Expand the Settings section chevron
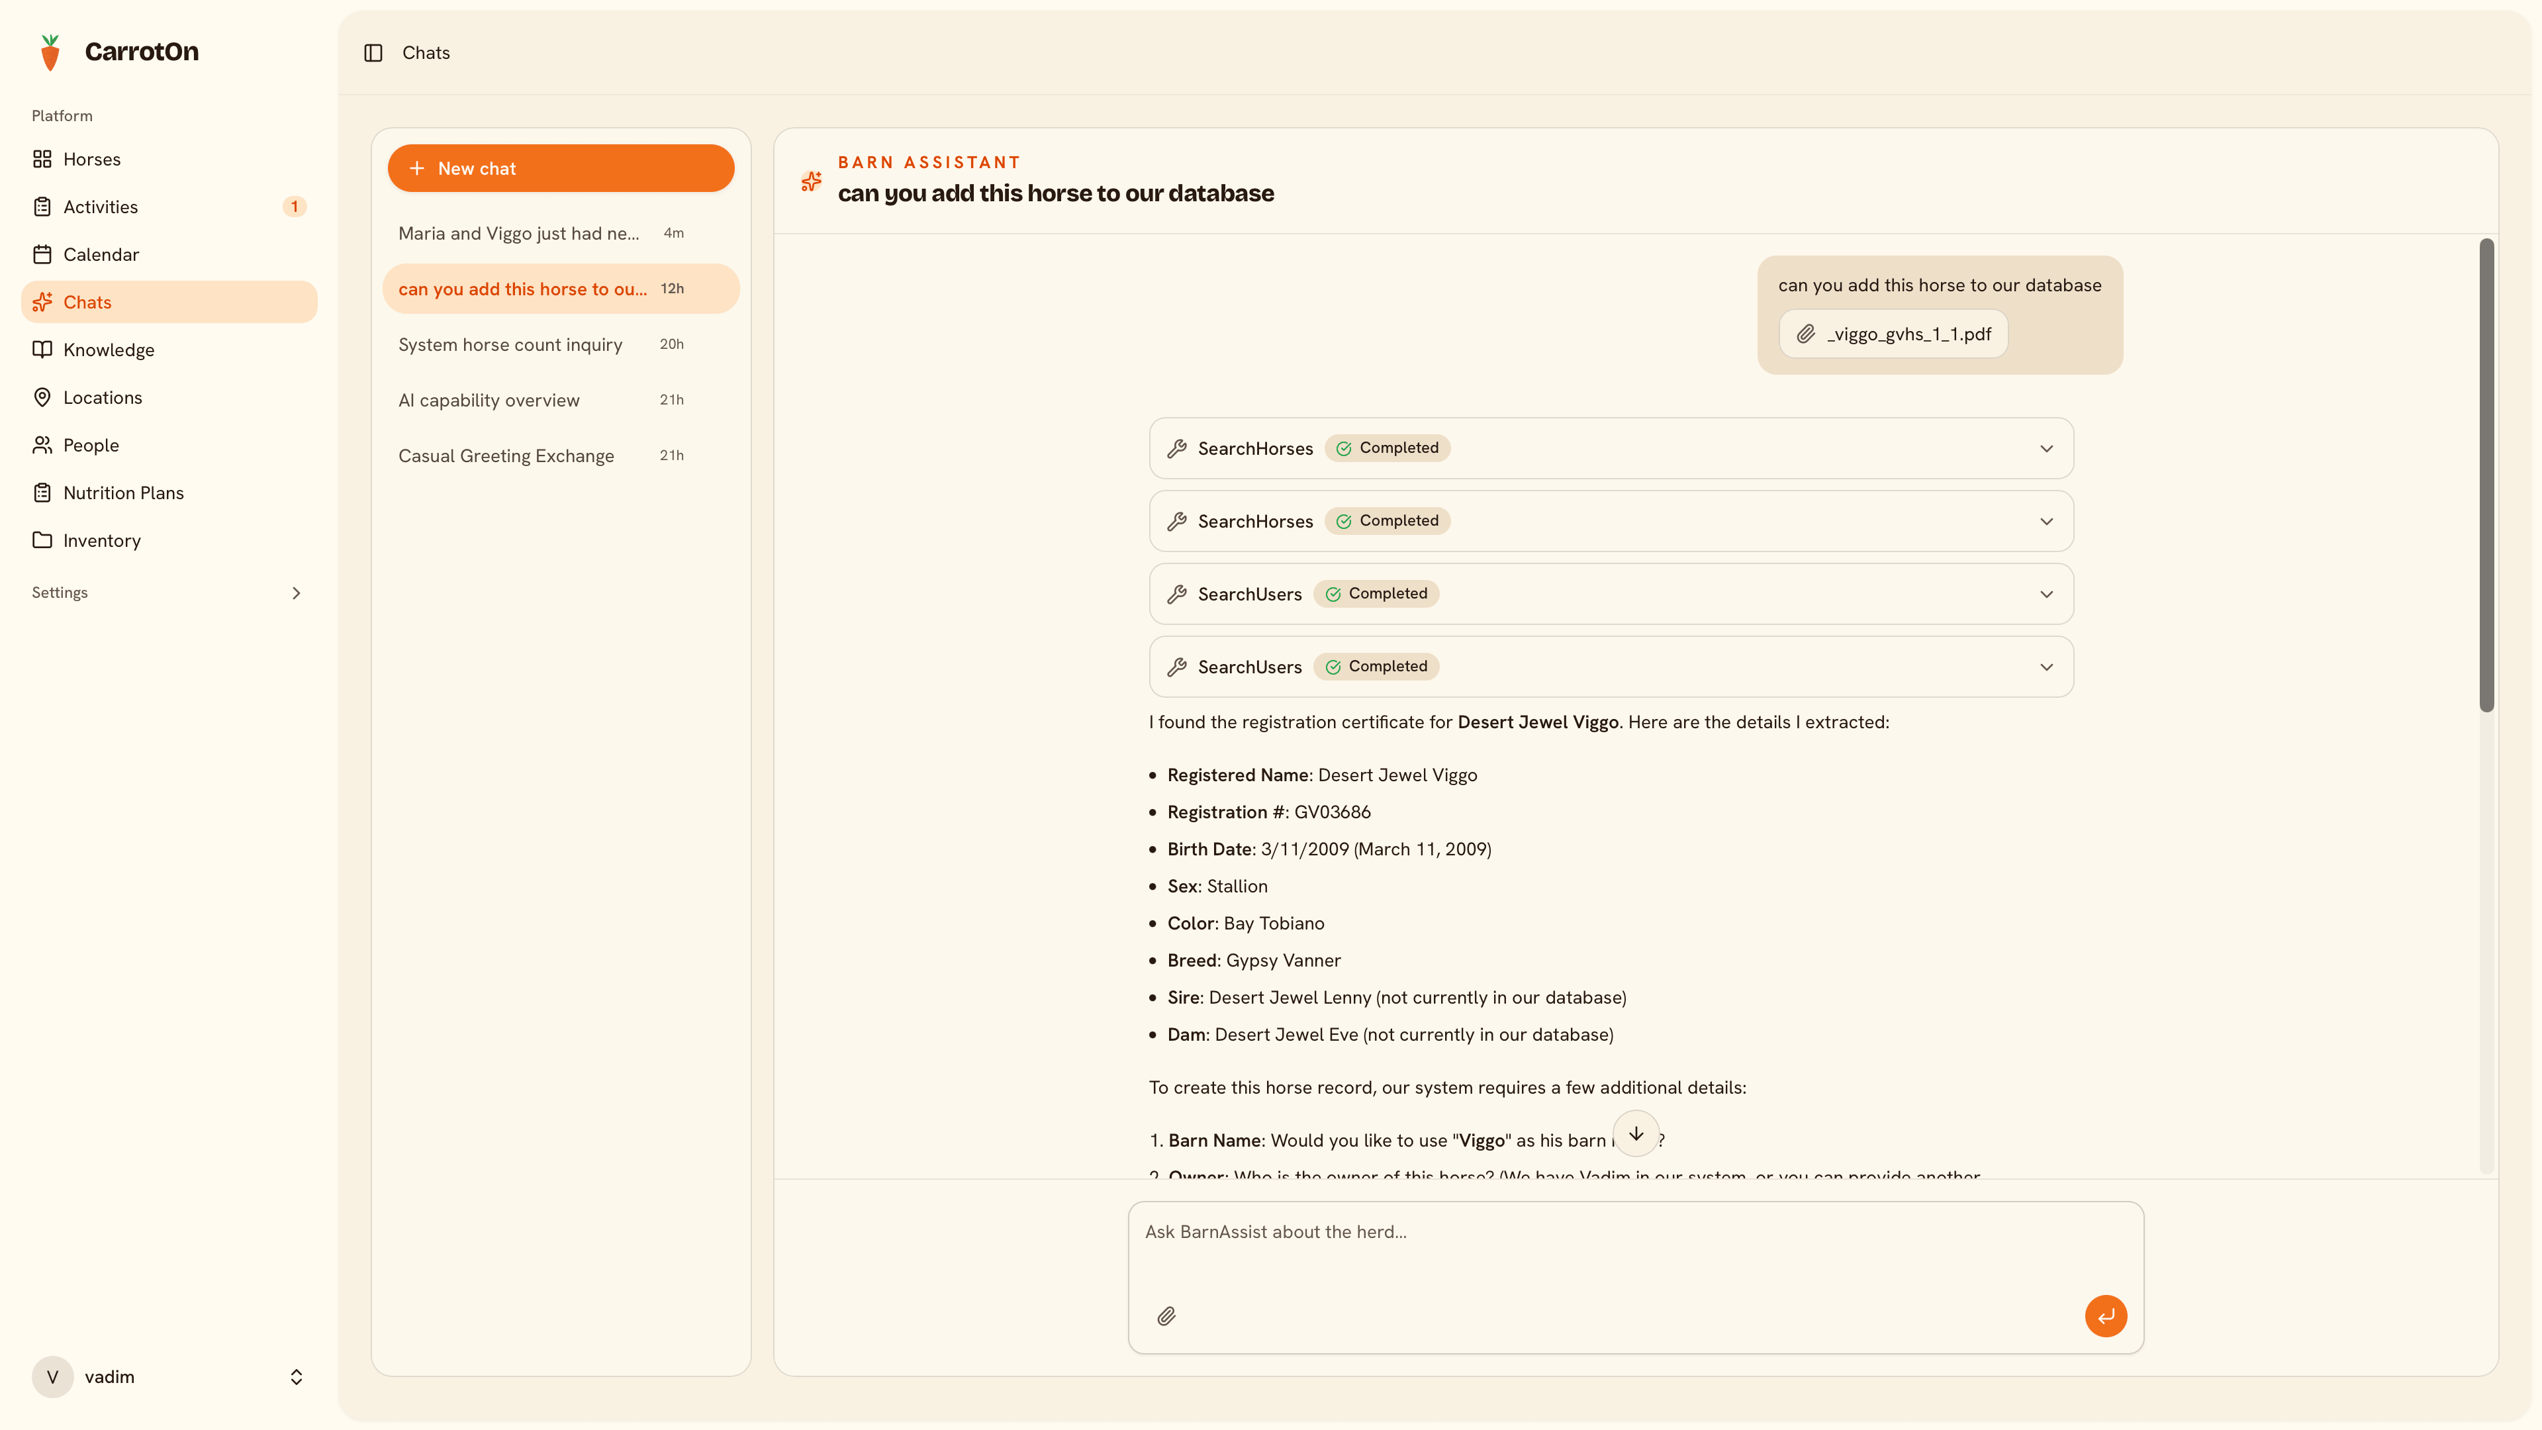This screenshot has height=1430, width=2542. click(x=296, y=593)
